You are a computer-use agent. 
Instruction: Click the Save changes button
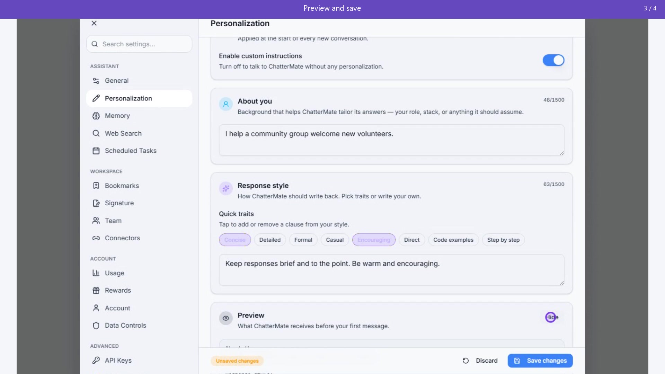(x=540, y=360)
